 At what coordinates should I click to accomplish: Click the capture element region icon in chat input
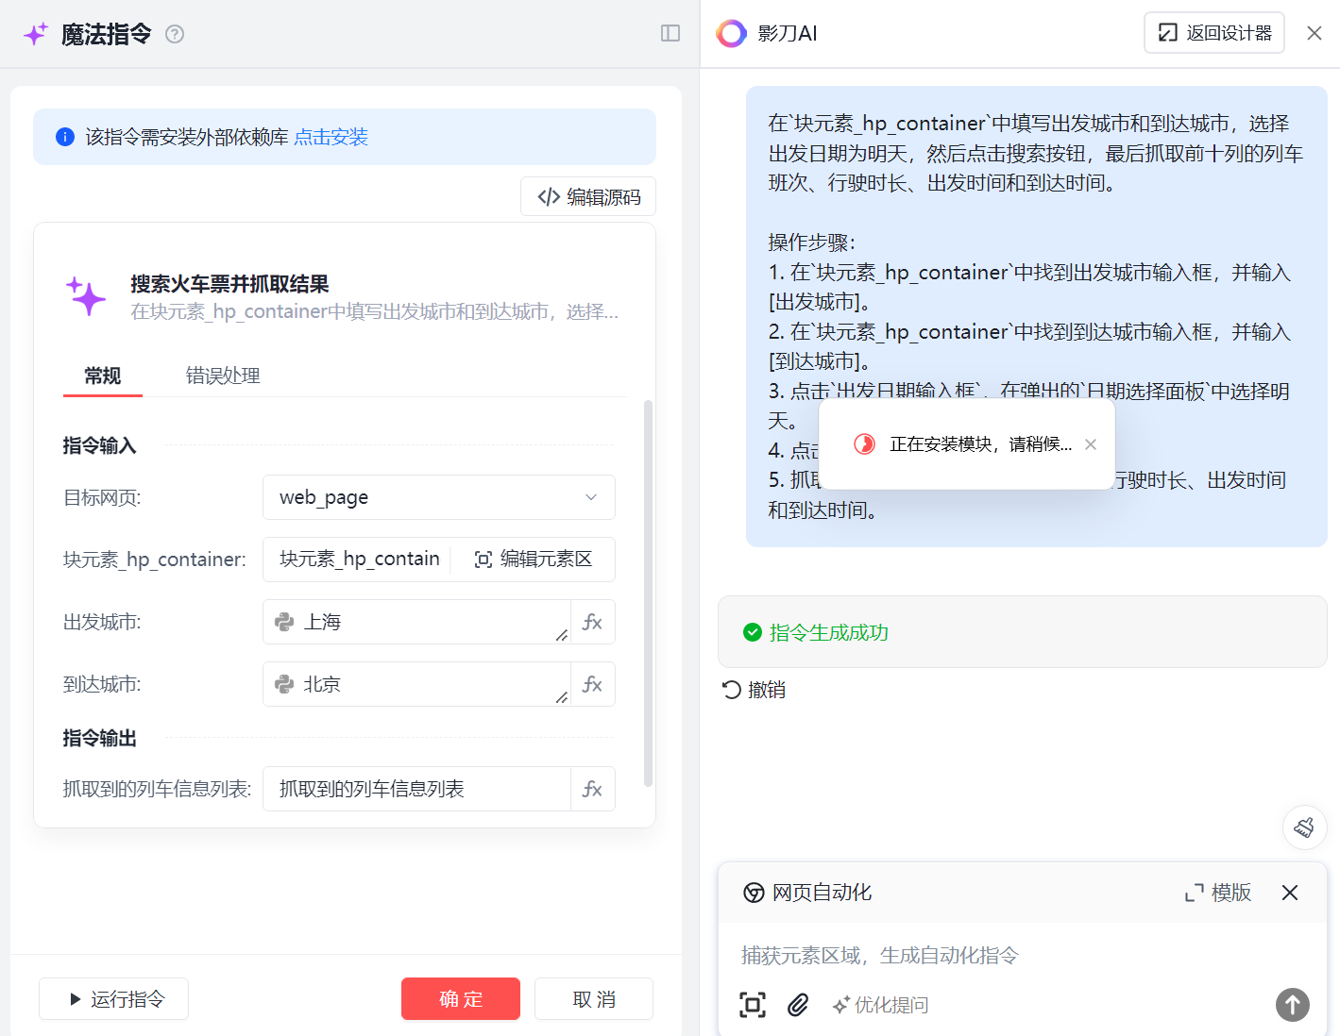tap(753, 1005)
